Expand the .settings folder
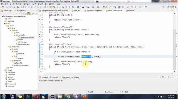This screenshot has width=178, height=100. click(x=4, y=21)
